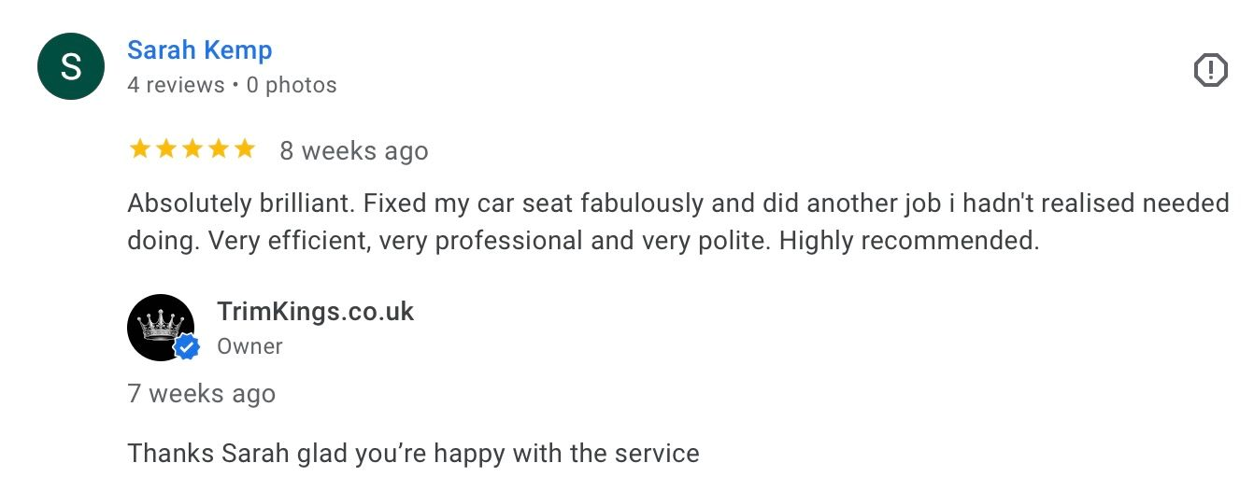Click the "Owner" label under TrimKings.co.uk

[249, 346]
